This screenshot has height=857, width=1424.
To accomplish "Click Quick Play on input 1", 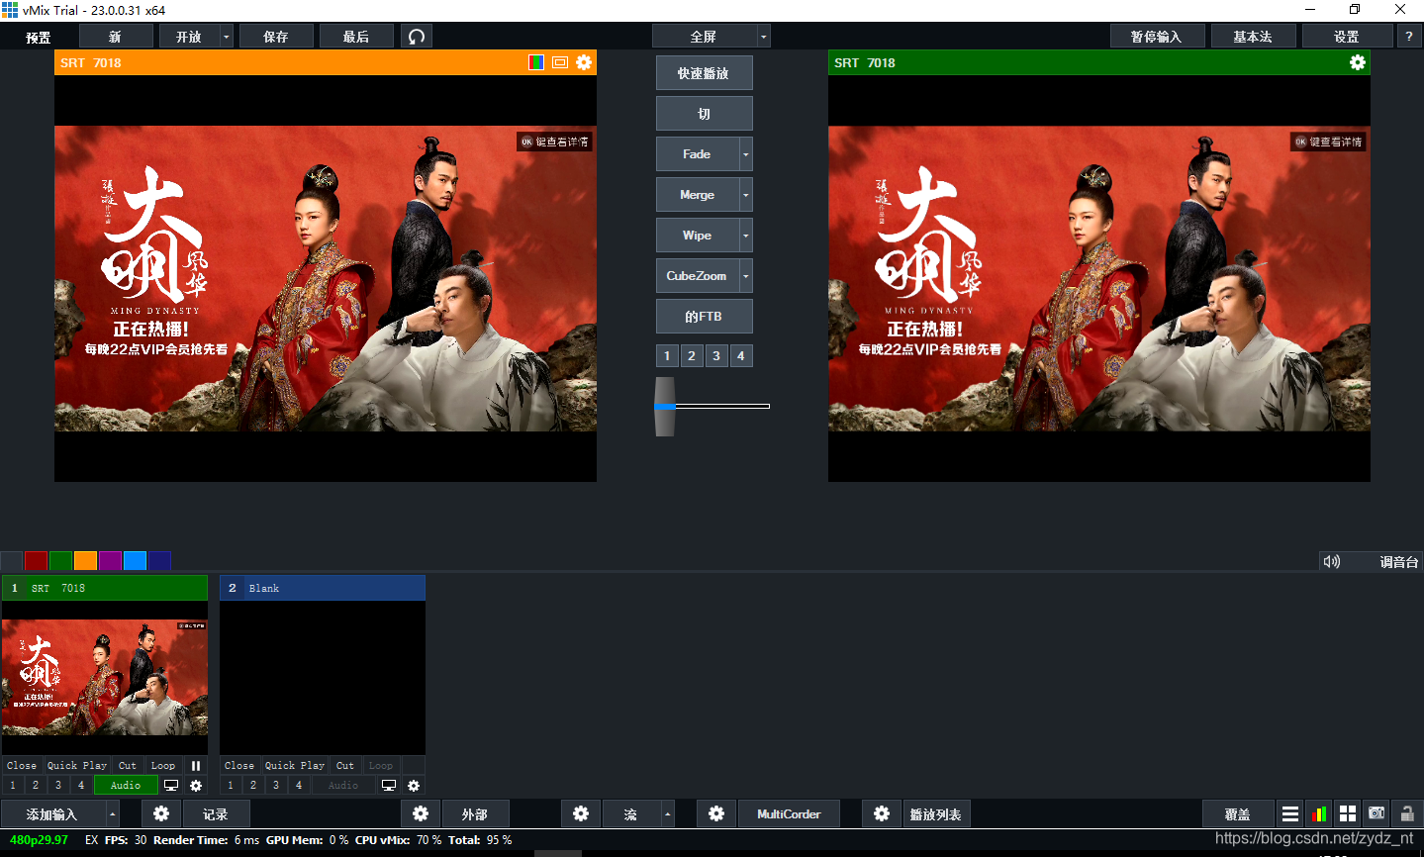I will (x=77, y=766).
